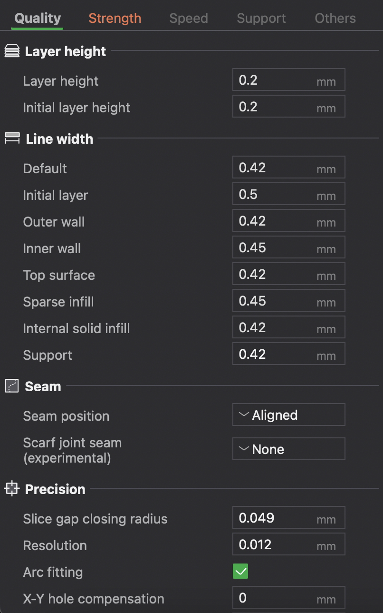Go to the Others tab

tap(335, 19)
